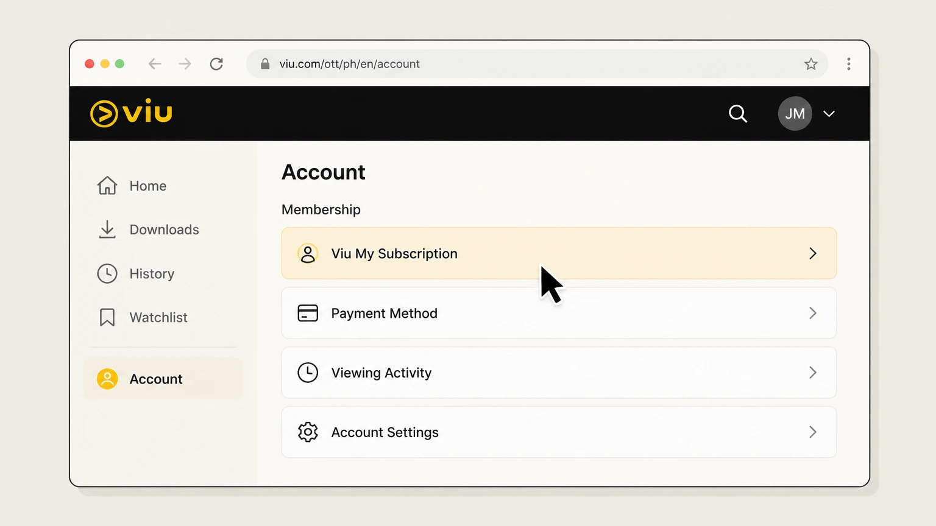Viewport: 936px width, 526px height.
Task: Expand Payment Method chevron
Action: [x=812, y=313]
